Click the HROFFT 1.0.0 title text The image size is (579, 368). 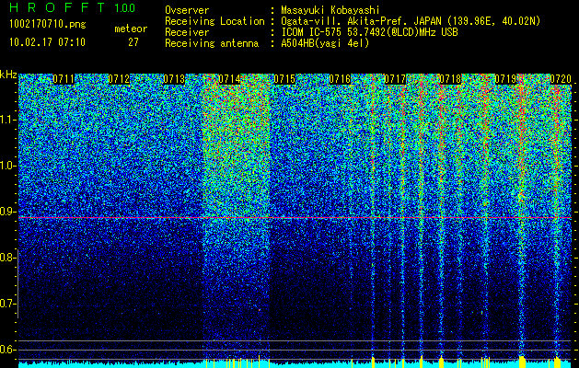point(72,7)
